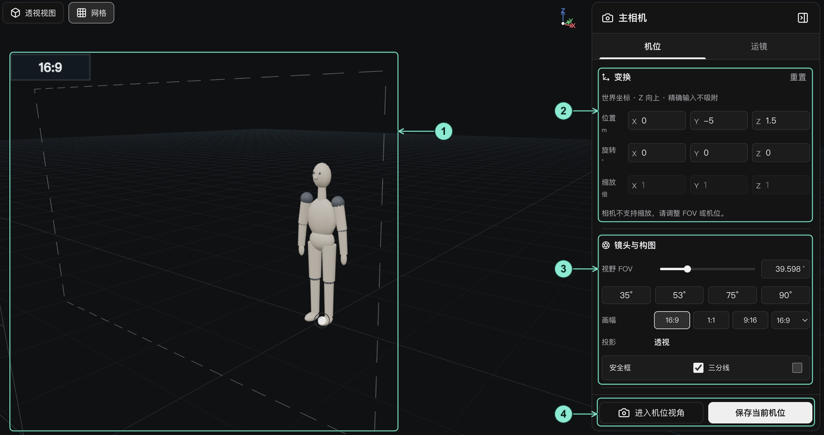
Task: Click the camera icon in 进入机位视角
Action: click(x=624, y=413)
